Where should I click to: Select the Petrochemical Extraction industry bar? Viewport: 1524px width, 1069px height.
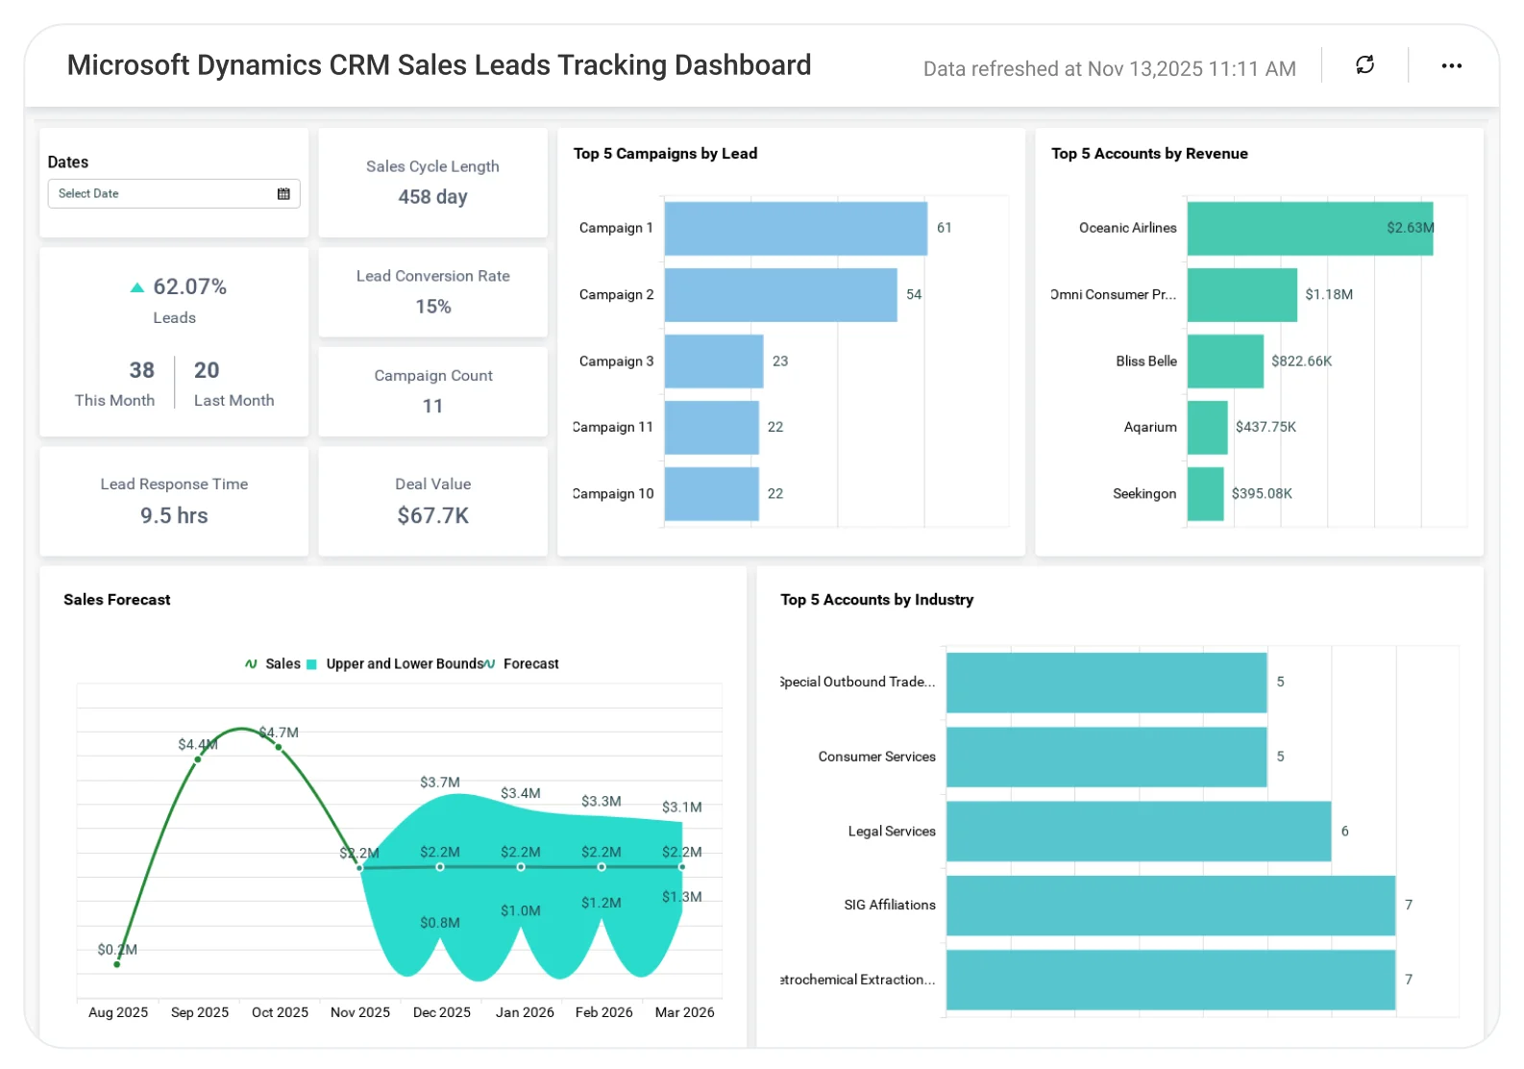click(1170, 980)
